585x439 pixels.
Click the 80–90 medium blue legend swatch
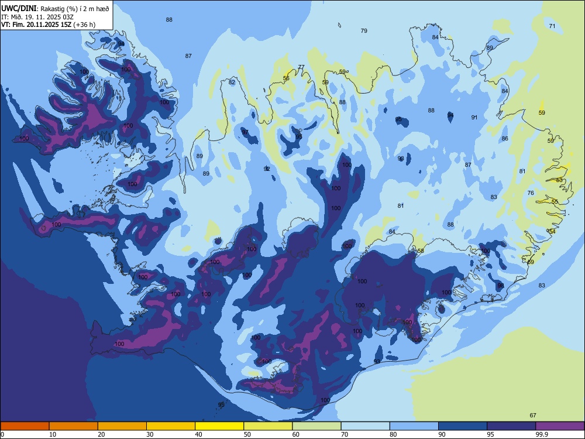tap(414, 426)
